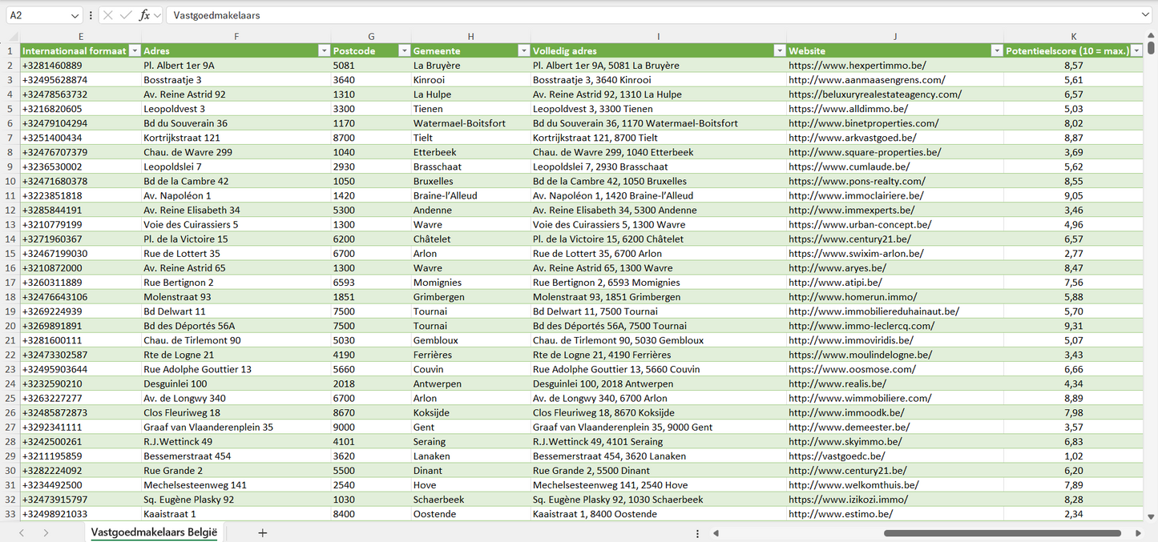Click the horizontal scrollbar right arrow

(1138, 533)
